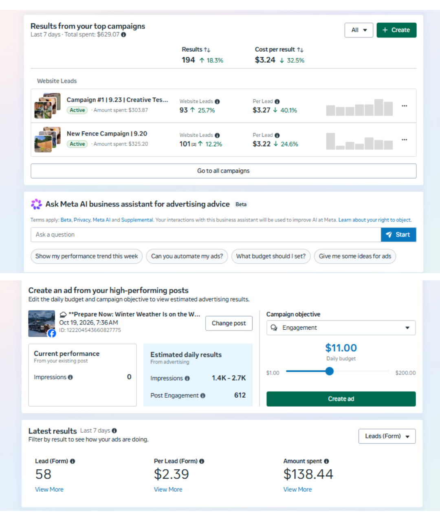Viewport: 440px width, 521px height.
Task: Click Post Engagement info icon
Action: [203, 396]
